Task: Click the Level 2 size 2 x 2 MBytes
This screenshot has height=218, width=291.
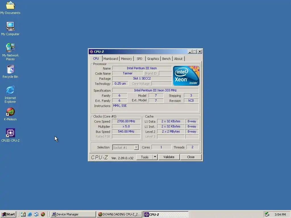Action: (171, 131)
